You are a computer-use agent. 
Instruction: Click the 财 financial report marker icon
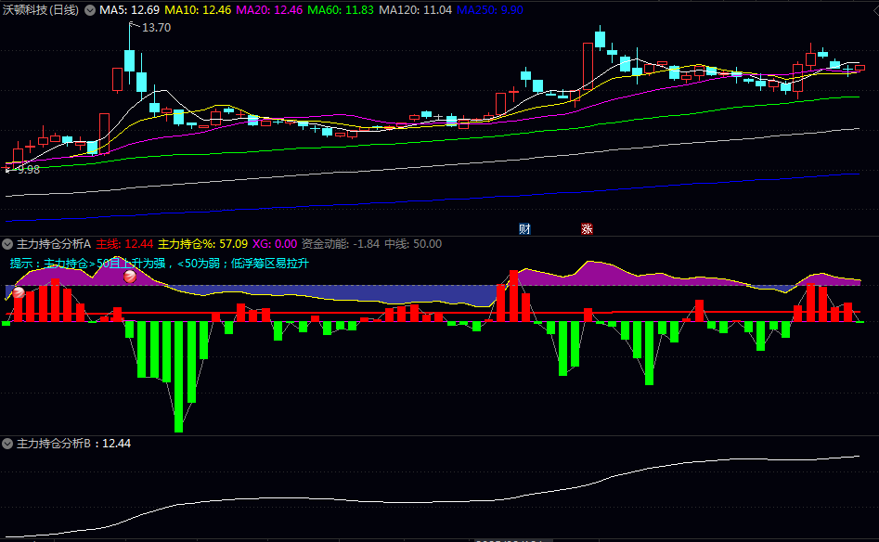point(524,228)
